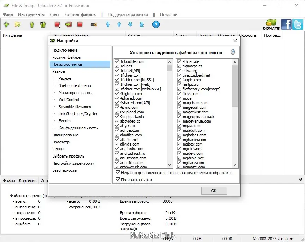Viewport: 305px width, 242px height.
Task: Open help with the blue question mark icon
Action: tap(156, 24)
